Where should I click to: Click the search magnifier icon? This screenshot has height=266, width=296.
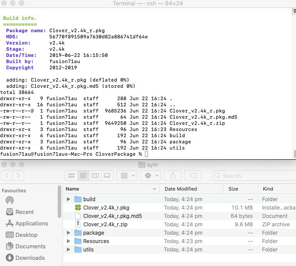click(218, 176)
